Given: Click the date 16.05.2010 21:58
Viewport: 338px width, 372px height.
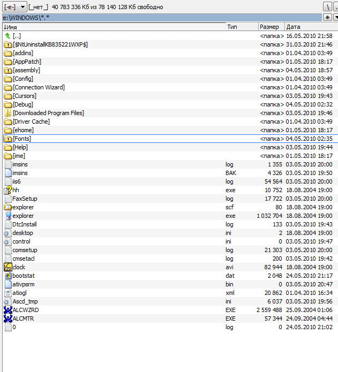Looking at the screenshot, I should (x=309, y=36).
